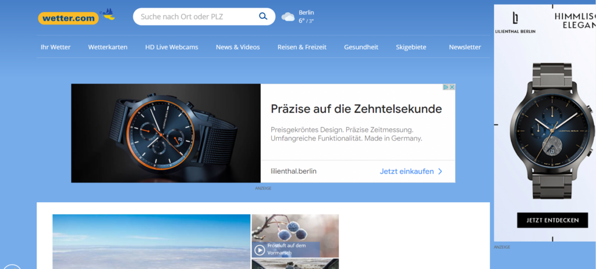Open the Wetterkarten menu
The height and width of the screenshot is (269, 596).
(x=108, y=47)
